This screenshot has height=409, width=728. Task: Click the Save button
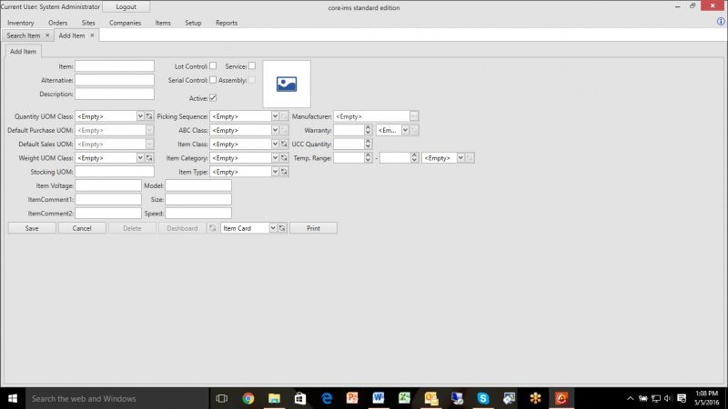tap(32, 228)
